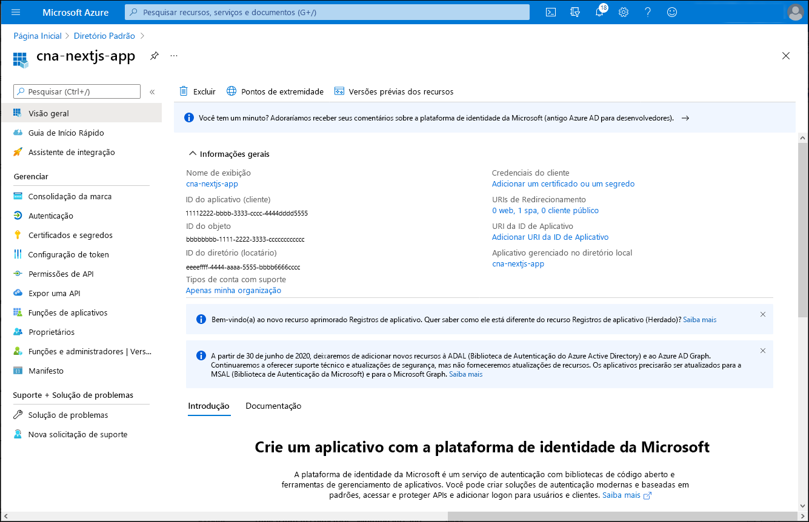Click the Guia de Início Rápido cloud icon

(18, 133)
